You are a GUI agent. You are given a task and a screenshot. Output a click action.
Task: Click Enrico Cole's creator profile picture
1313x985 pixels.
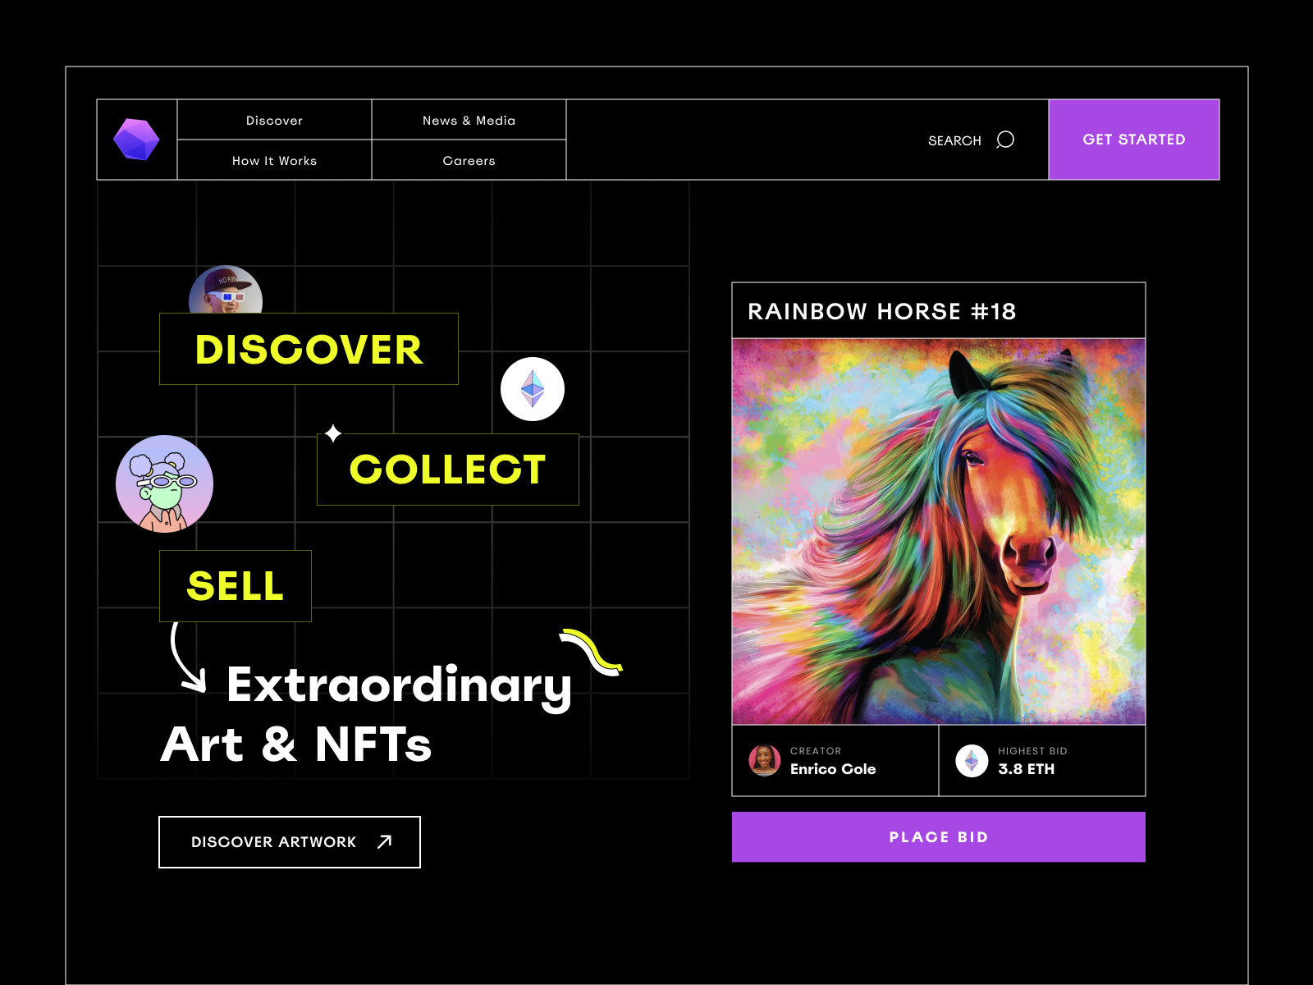[764, 760]
